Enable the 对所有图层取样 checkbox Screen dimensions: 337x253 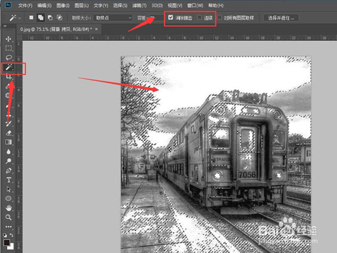click(x=220, y=17)
